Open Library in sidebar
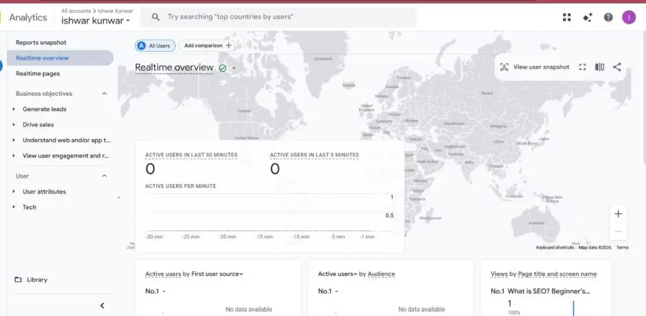 pos(37,280)
